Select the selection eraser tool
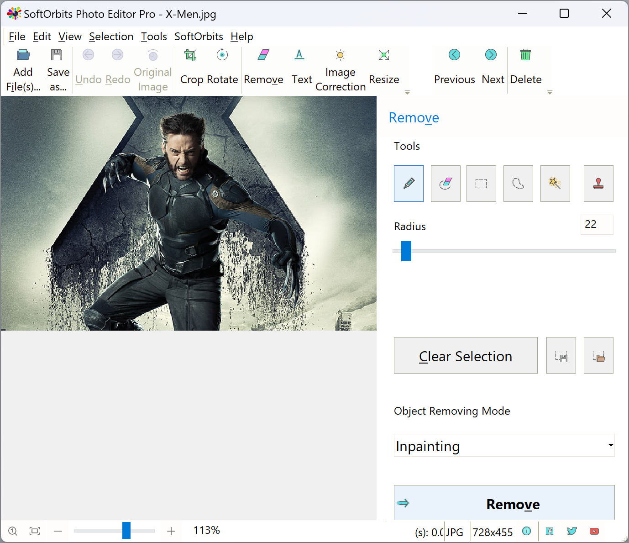Image resolution: width=629 pixels, height=543 pixels. [x=446, y=184]
